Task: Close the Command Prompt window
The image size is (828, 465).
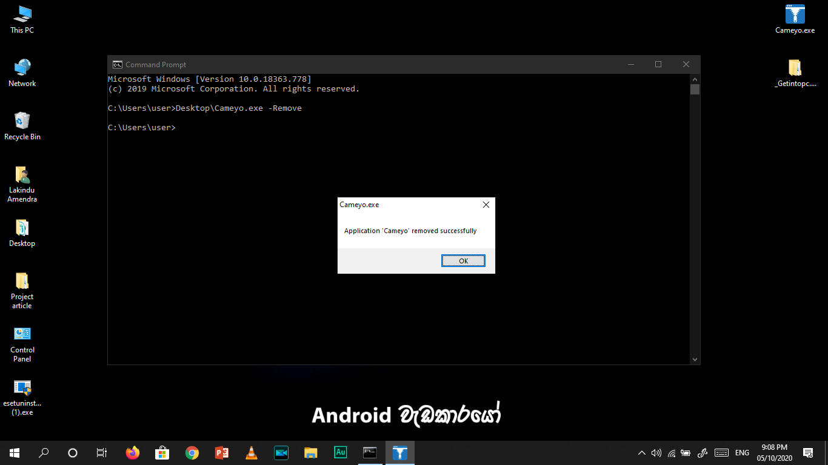Action: pyautogui.click(x=686, y=64)
